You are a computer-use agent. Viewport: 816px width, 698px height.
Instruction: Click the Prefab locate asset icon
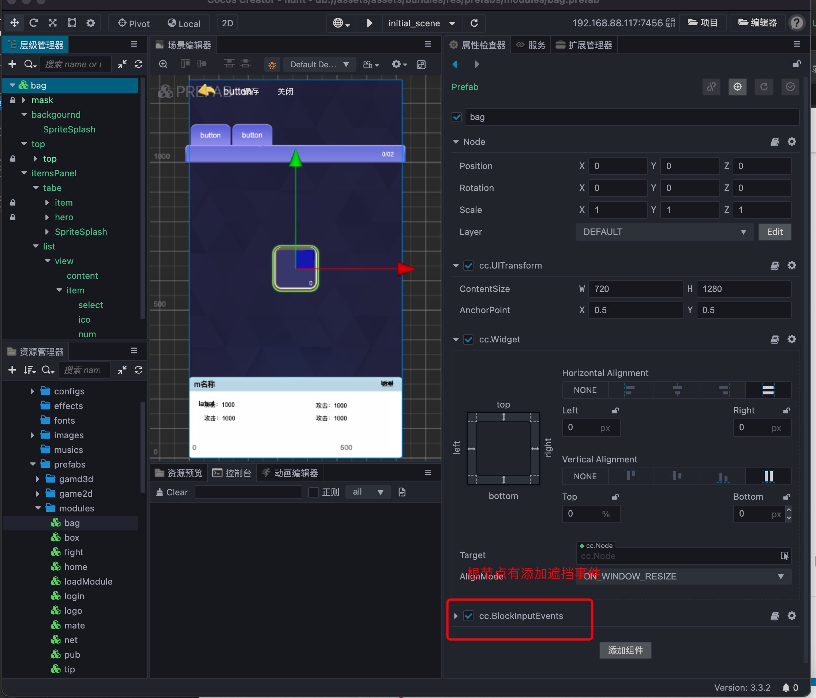[x=737, y=87]
